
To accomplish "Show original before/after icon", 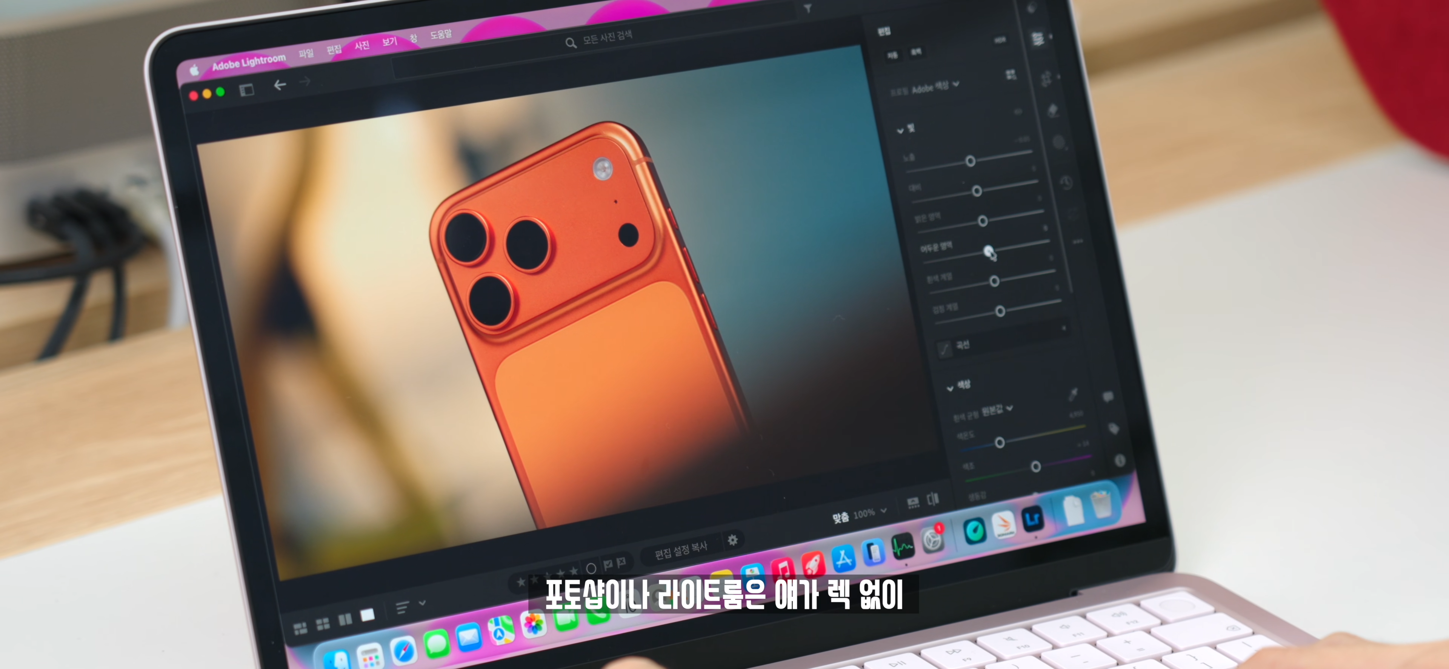I will point(933,498).
